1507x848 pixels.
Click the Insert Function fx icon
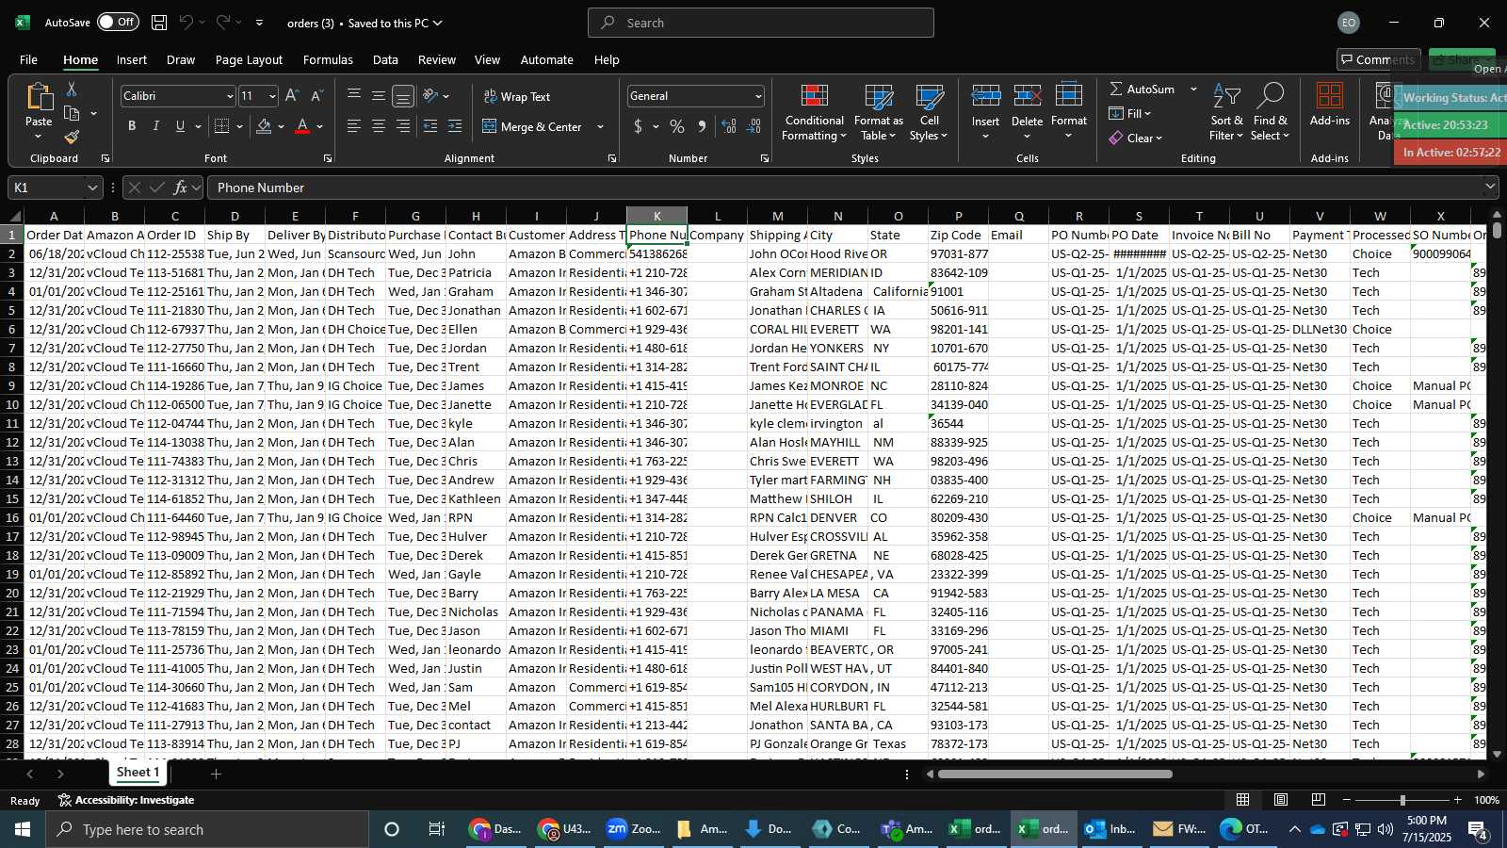tap(180, 188)
